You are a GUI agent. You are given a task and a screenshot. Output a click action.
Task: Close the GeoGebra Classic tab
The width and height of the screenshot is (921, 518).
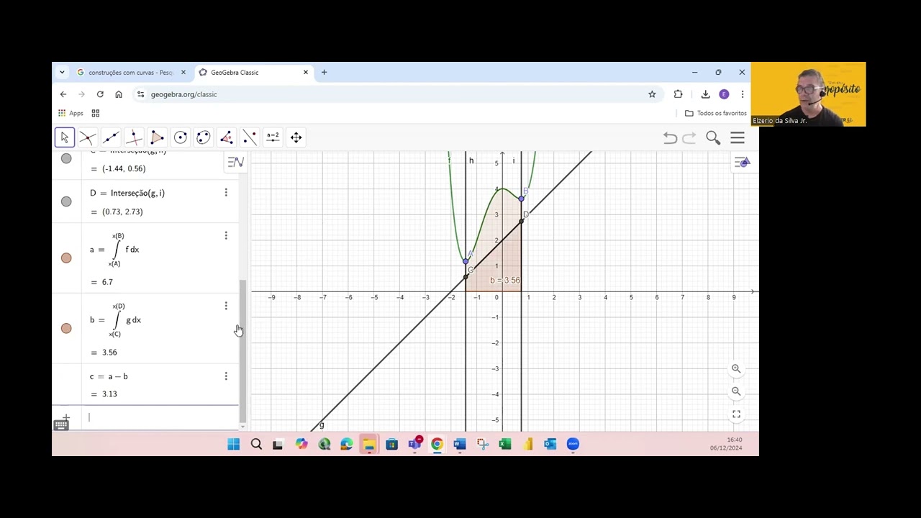click(x=306, y=72)
